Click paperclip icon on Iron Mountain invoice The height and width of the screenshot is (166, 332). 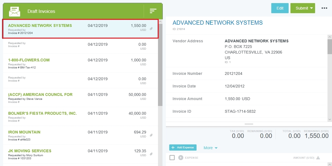click(151, 135)
